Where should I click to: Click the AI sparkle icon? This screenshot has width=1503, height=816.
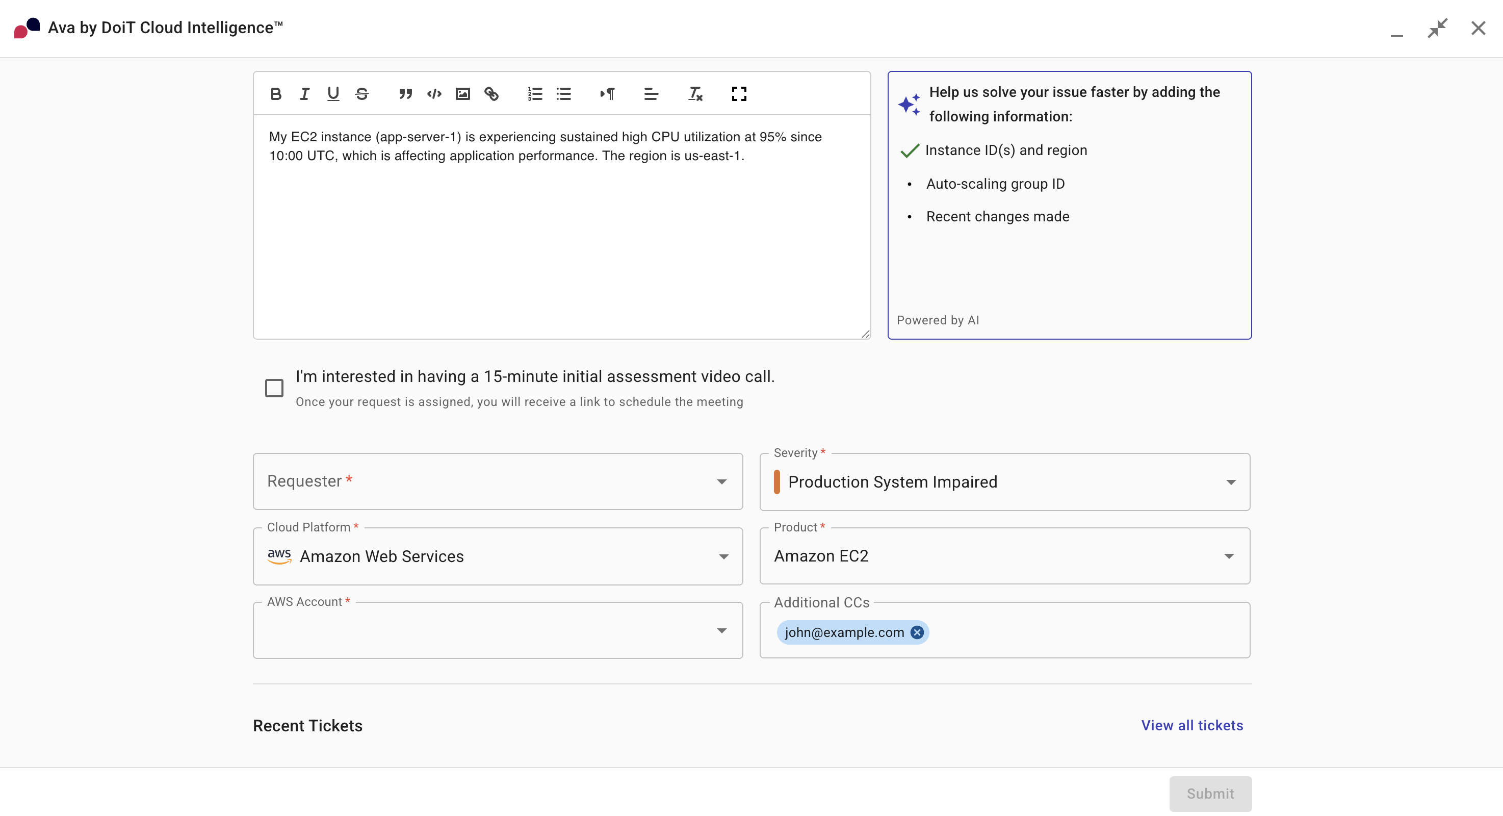click(x=909, y=104)
